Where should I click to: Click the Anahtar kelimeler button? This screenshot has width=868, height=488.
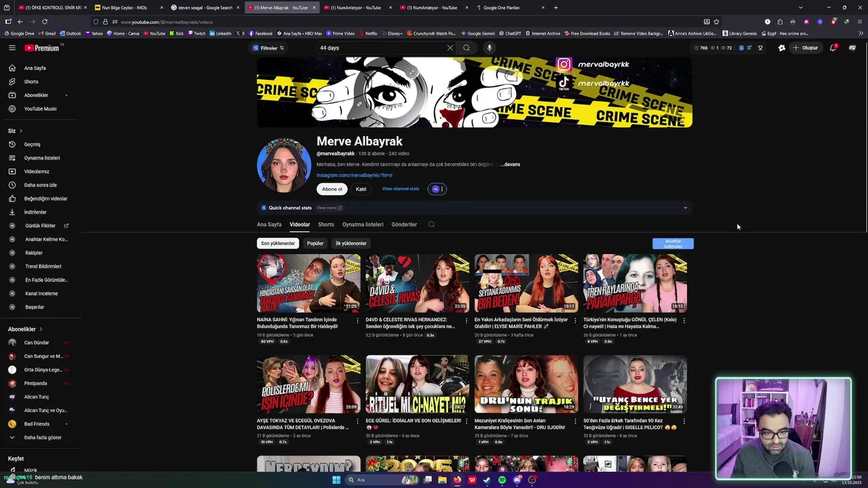pyautogui.click(x=673, y=243)
